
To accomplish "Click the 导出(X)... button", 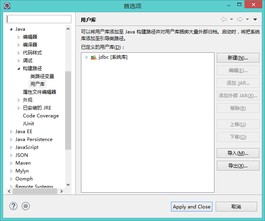I will [x=238, y=166].
